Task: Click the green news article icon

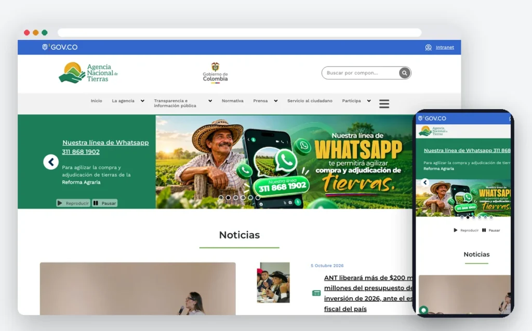Action: click(316, 293)
